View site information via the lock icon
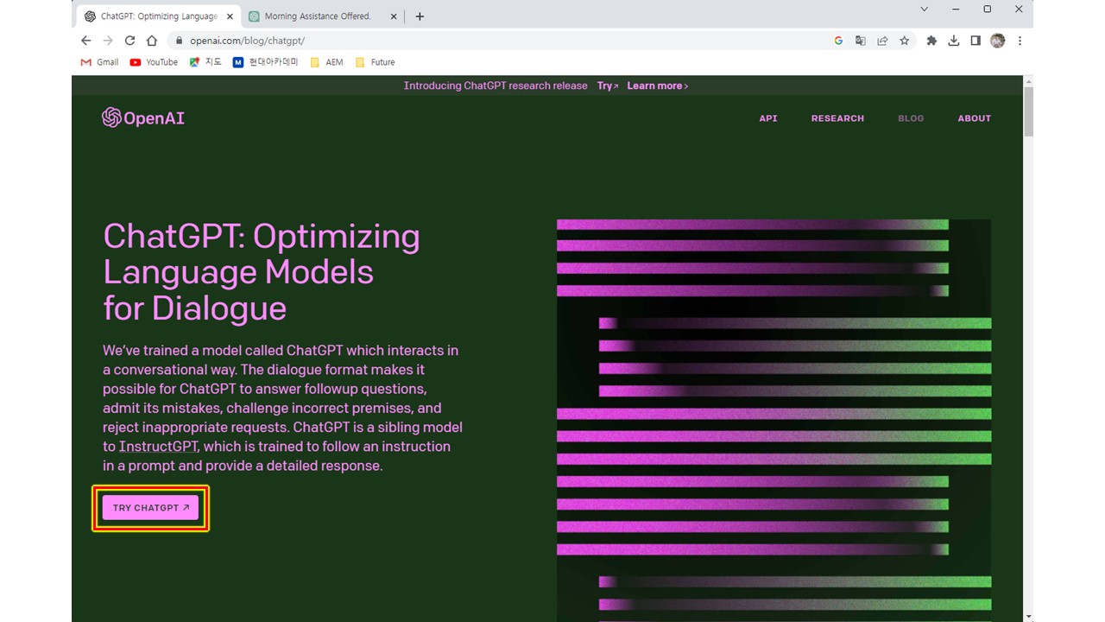 [x=180, y=41]
